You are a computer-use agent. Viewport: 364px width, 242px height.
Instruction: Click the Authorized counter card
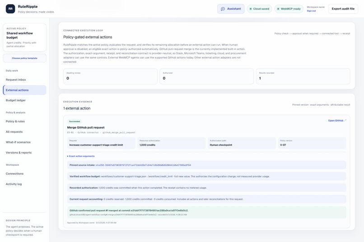[206, 76]
